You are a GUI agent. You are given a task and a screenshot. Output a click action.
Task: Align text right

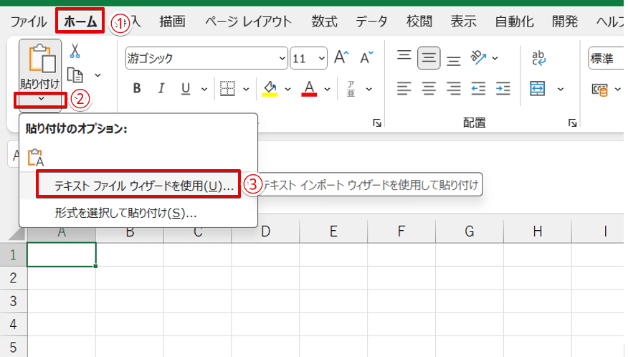click(453, 89)
